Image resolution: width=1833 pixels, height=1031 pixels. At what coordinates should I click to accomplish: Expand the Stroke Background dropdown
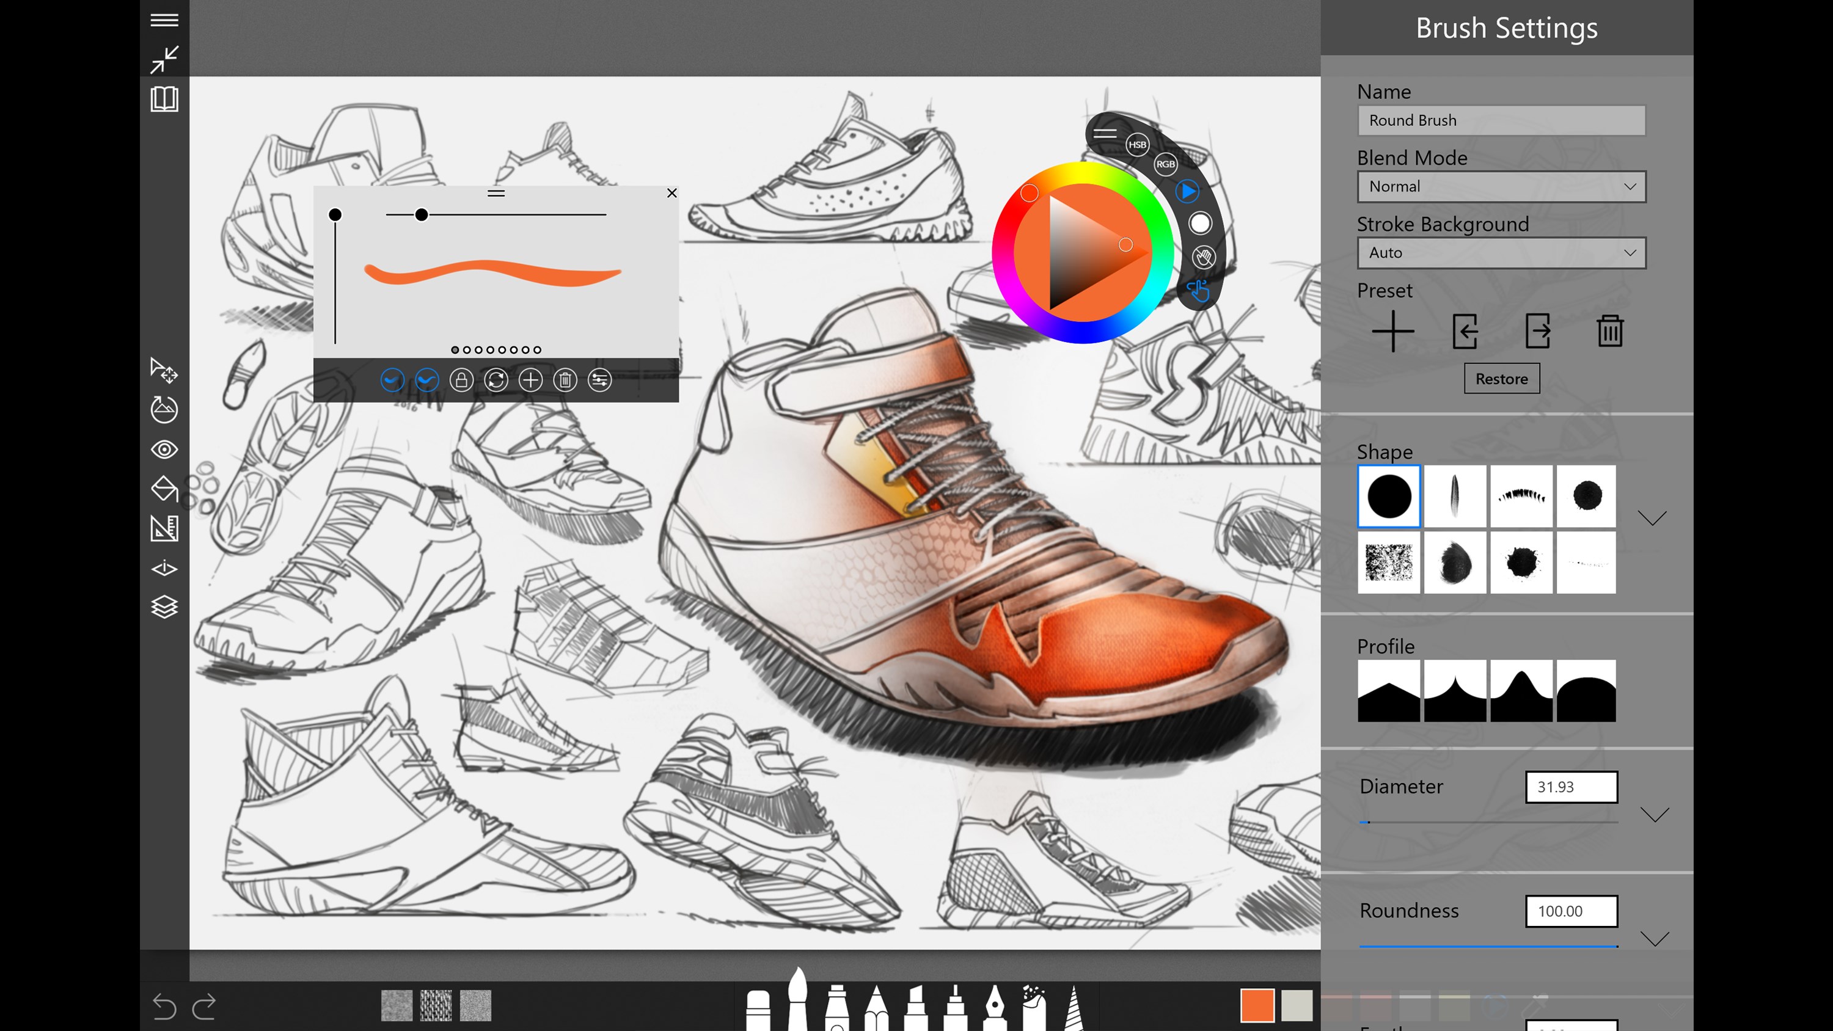coord(1501,253)
